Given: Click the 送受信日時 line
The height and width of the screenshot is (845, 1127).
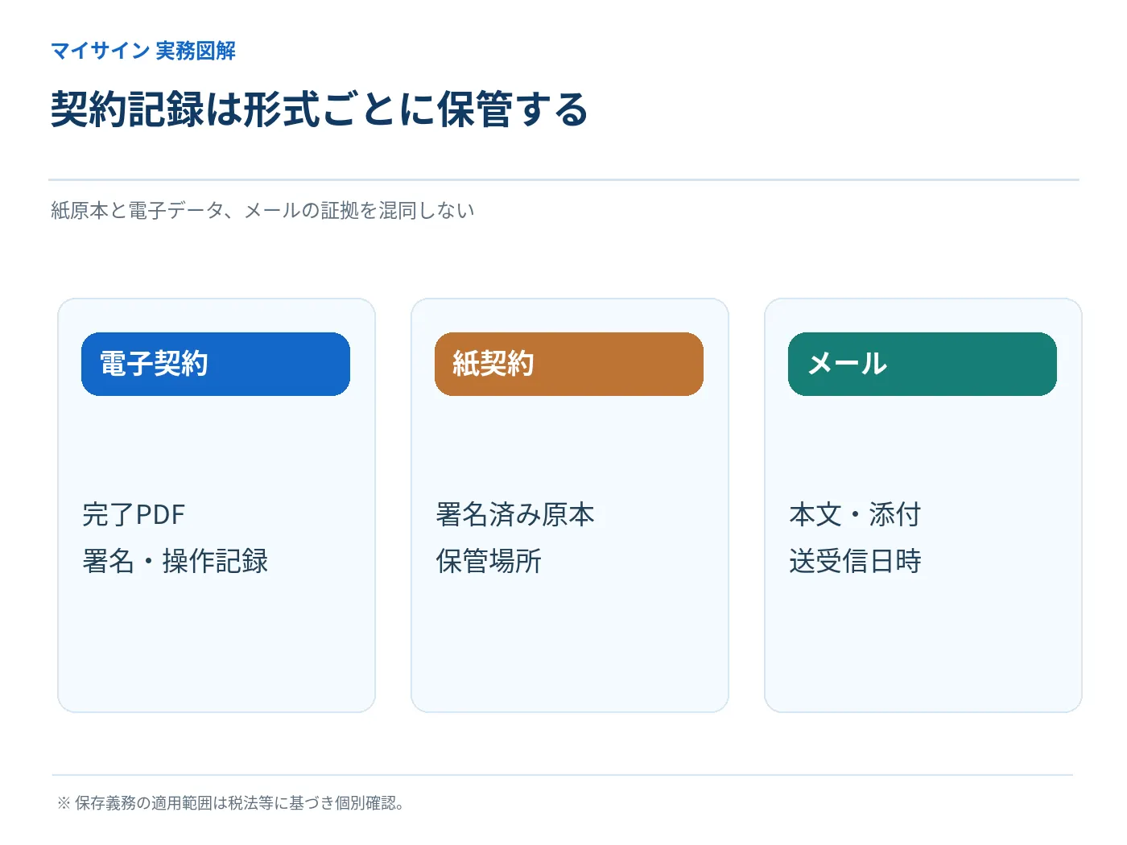Looking at the screenshot, I should (855, 561).
